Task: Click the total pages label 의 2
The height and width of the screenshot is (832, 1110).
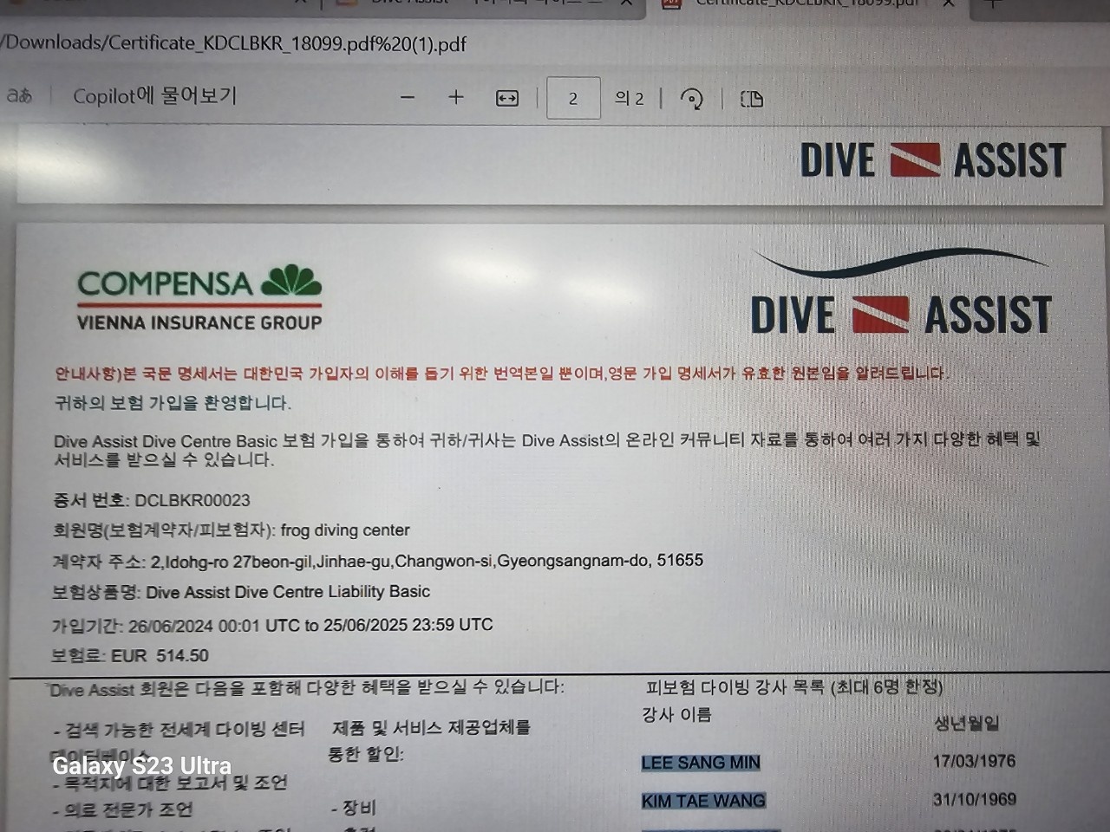Action: pos(630,99)
